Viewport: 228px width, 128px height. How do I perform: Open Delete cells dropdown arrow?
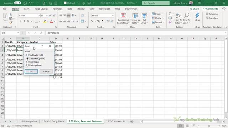click(164, 18)
